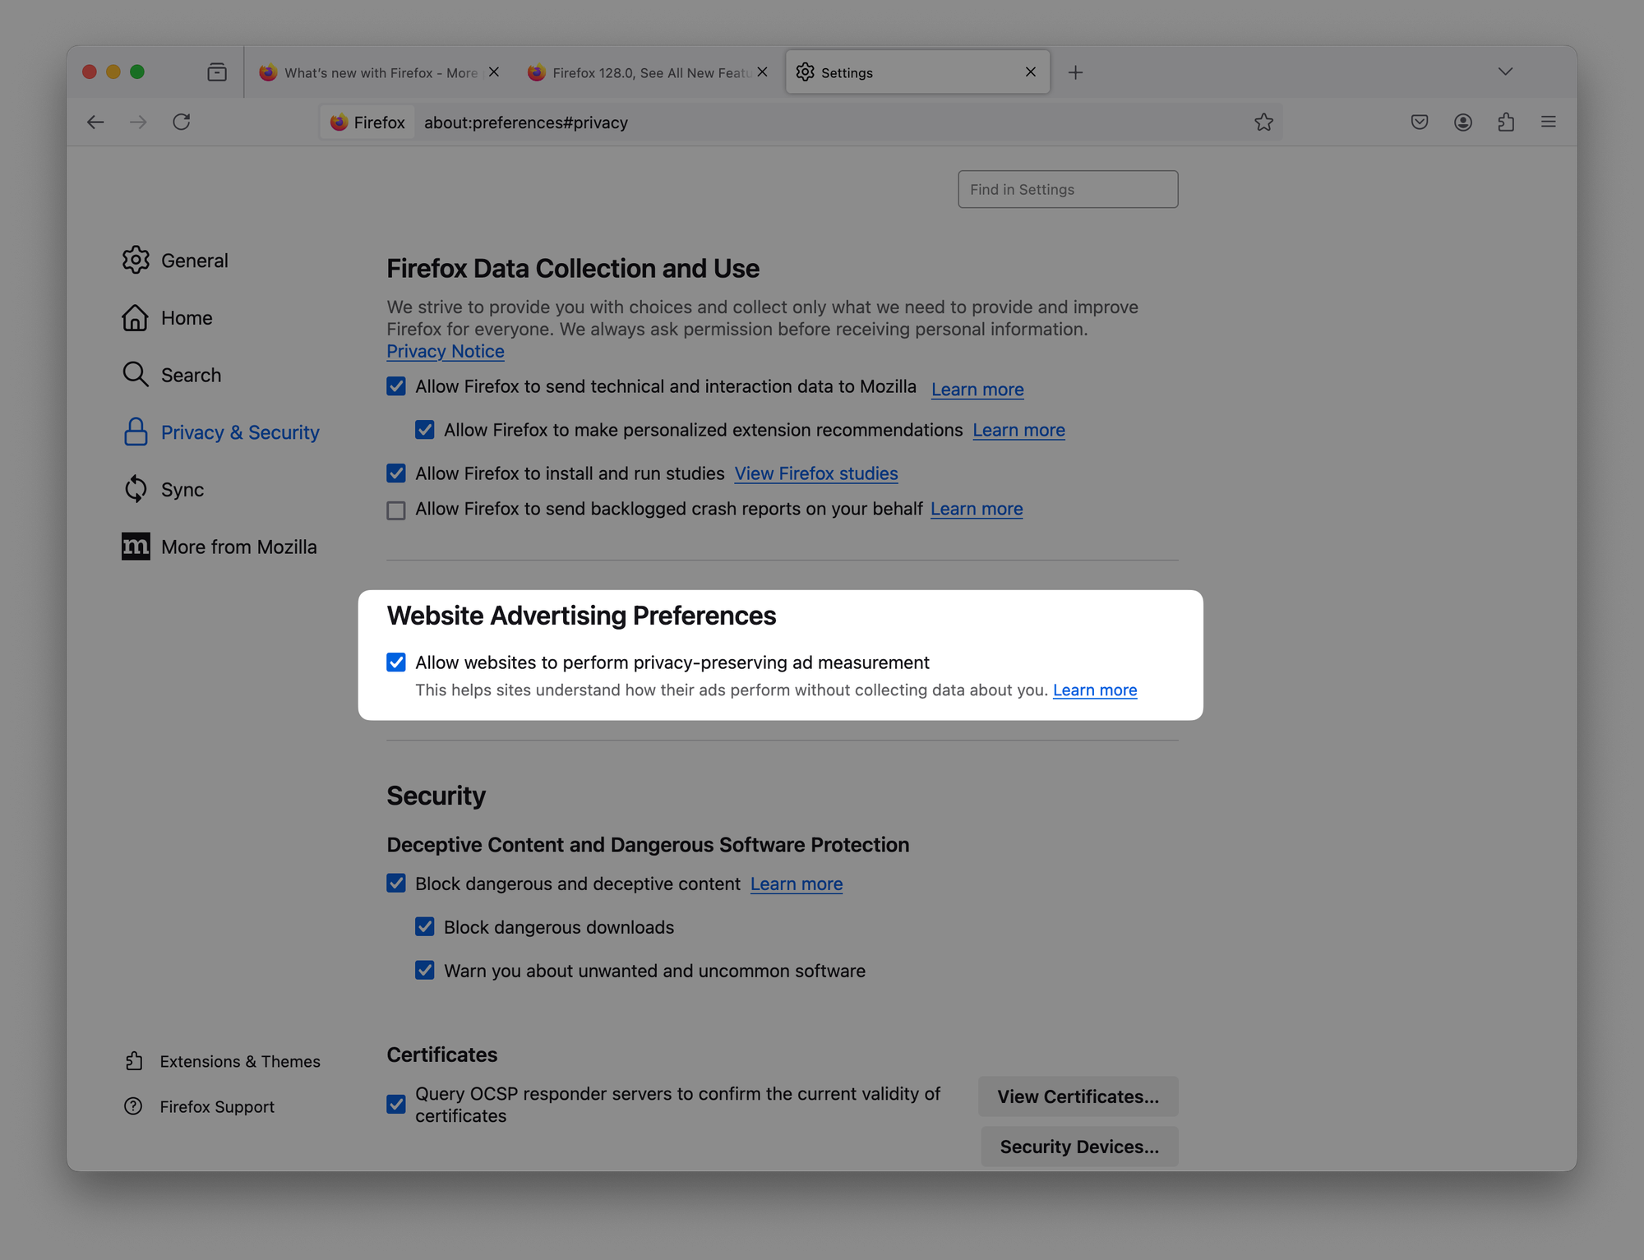The width and height of the screenshot is (1644, 1260).
Task: Open Learn more for deceptive content
Action: [x=797, y=884]
